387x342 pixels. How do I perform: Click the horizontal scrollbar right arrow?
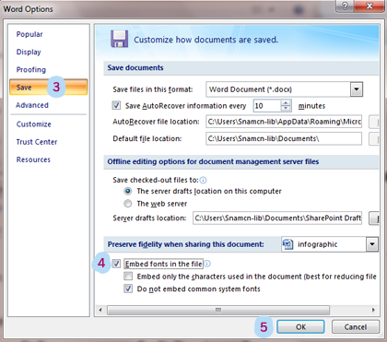click(373, 310)
